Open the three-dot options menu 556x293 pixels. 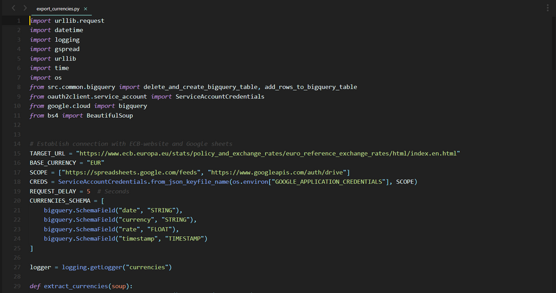click(547, 8)
